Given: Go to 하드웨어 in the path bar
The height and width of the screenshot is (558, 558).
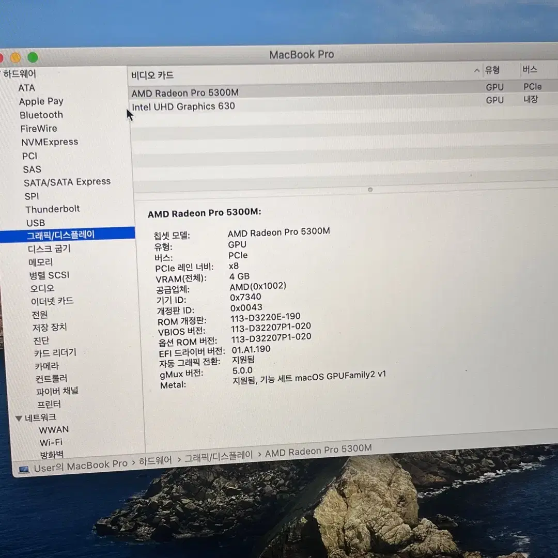Looking at the screenshot, I should (x=155, y=461).
